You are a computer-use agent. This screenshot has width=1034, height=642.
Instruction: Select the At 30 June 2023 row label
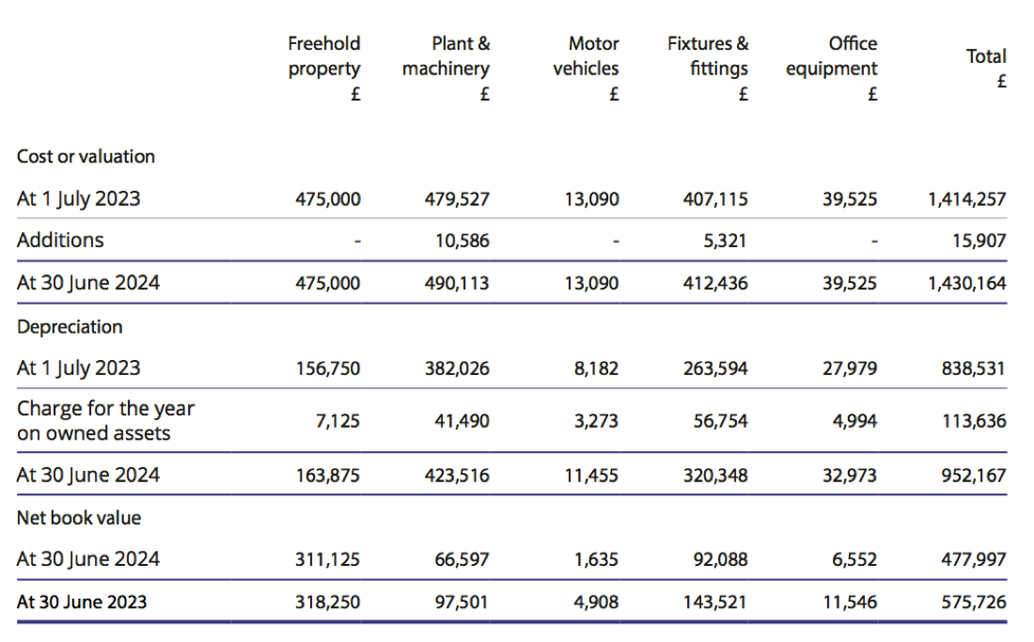[82, 602]
